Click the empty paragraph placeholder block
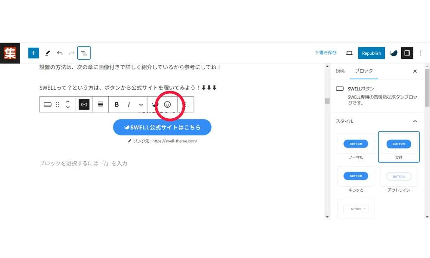430x258 pixels. click(83, 163)
